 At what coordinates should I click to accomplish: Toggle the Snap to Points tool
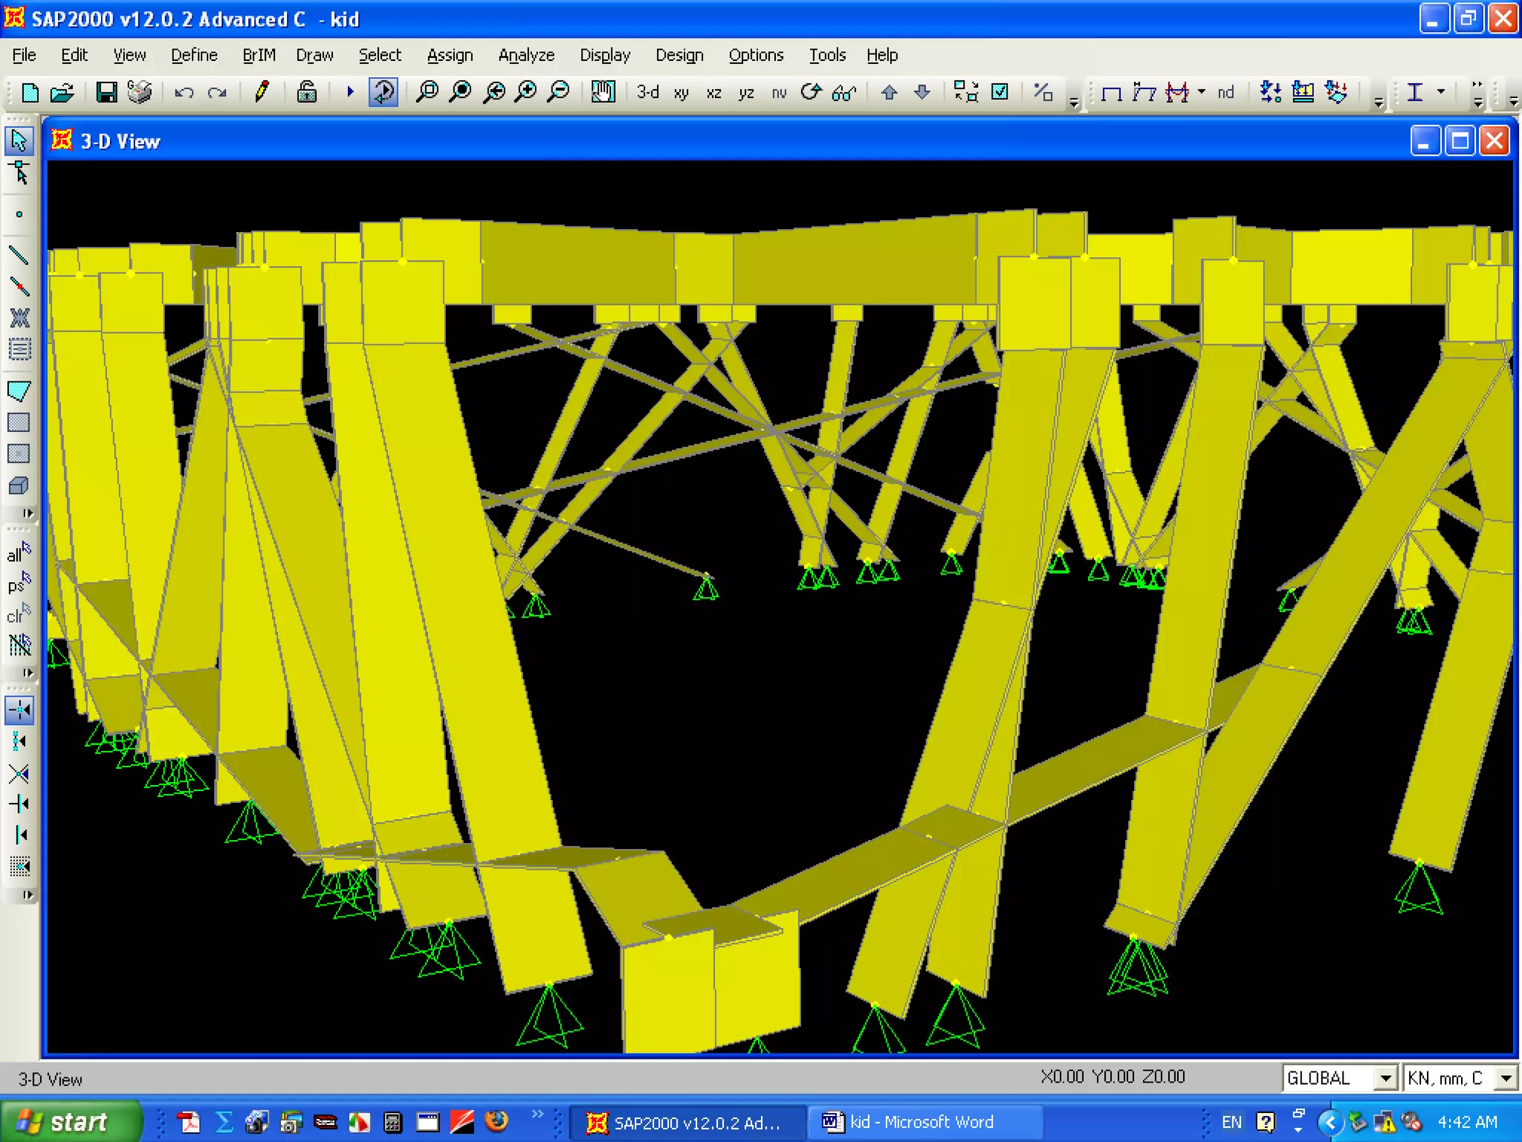coord(19,710)
